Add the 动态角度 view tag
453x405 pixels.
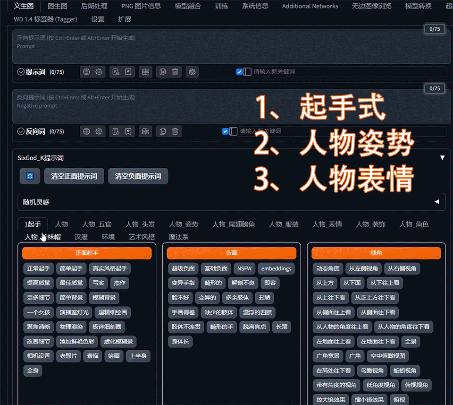tap(328, 268)
